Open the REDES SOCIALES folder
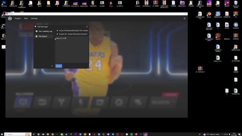This screenshot has width=242, height=136. coord(236,48)
